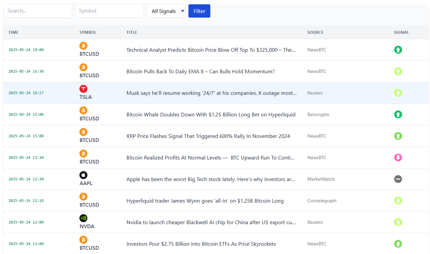Screen dimensions: 430x254
Task: Click the Bitcoin icon in the 13:30 row
Action: pyautogui.click(x=83, y=154)
